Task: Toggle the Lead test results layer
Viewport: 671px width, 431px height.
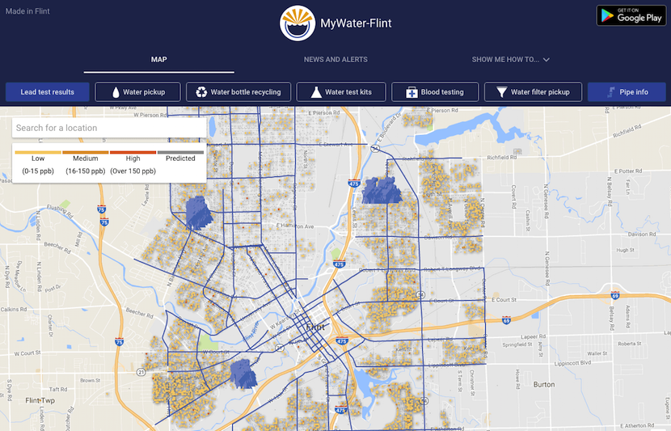Action: pyautogui.click(x=48, y=92)
